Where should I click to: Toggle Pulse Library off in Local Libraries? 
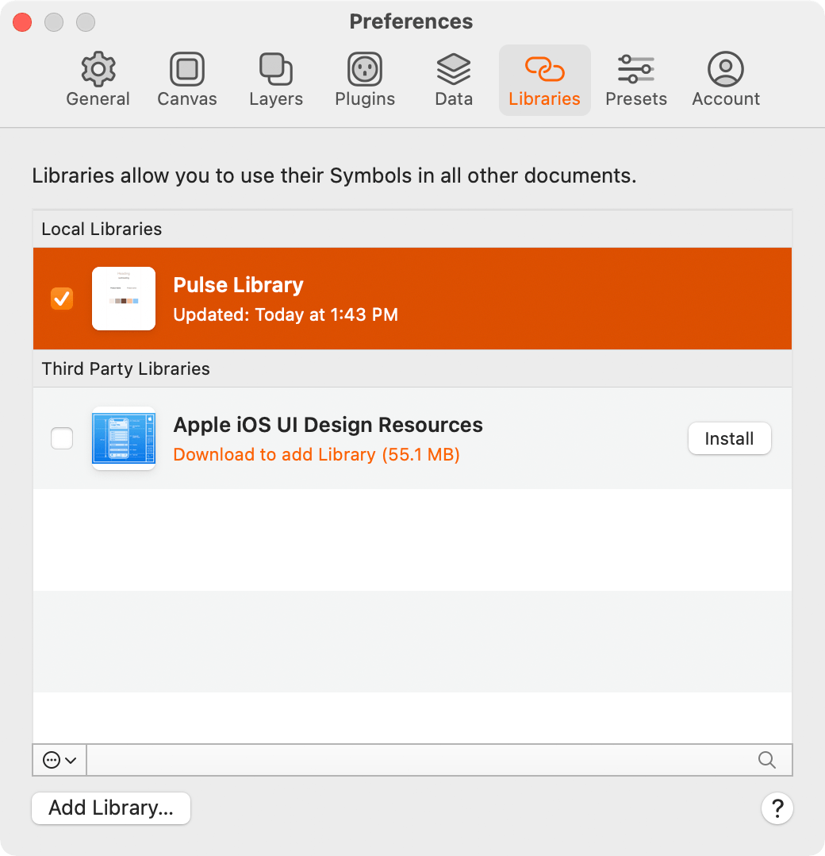tap(61, 299)
